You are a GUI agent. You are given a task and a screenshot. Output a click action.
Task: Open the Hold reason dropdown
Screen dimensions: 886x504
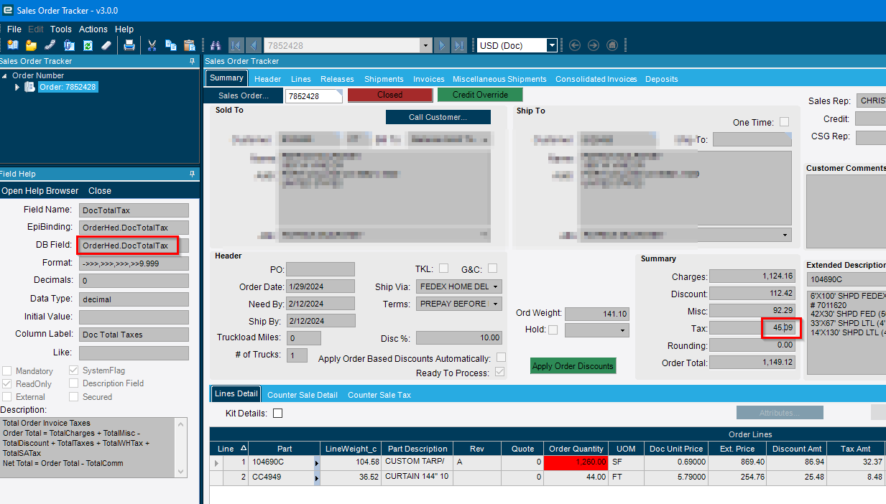(x=622, y=330)
